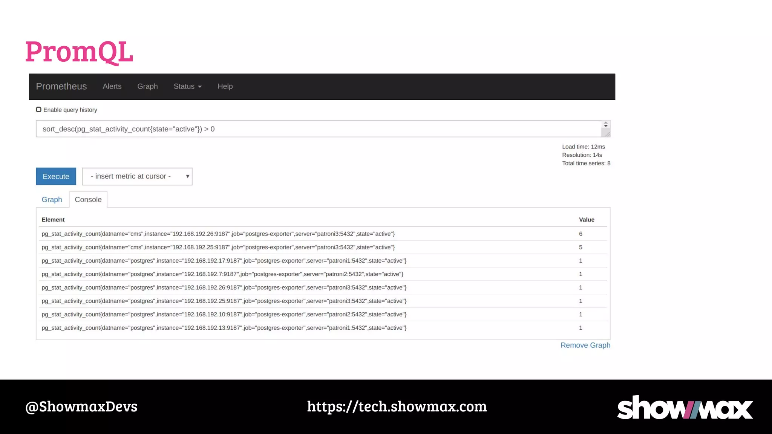Open the insert metric at cursor dropdown

click(x=137, y=176)
